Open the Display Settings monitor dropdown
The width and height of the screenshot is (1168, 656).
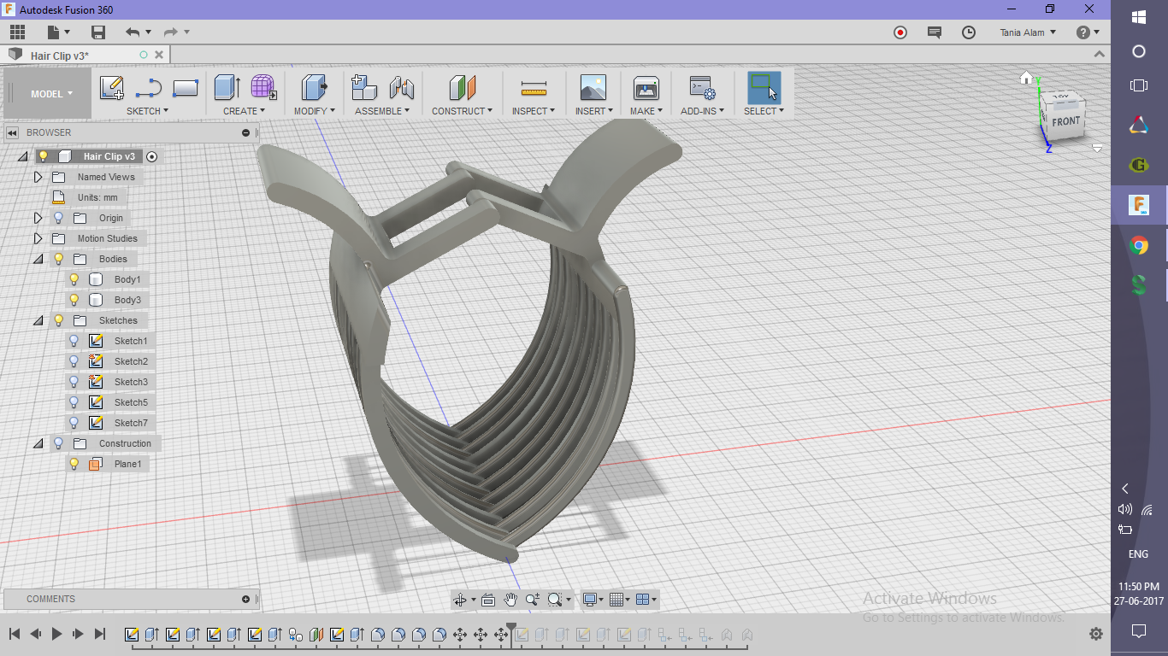tap(593, 600)
